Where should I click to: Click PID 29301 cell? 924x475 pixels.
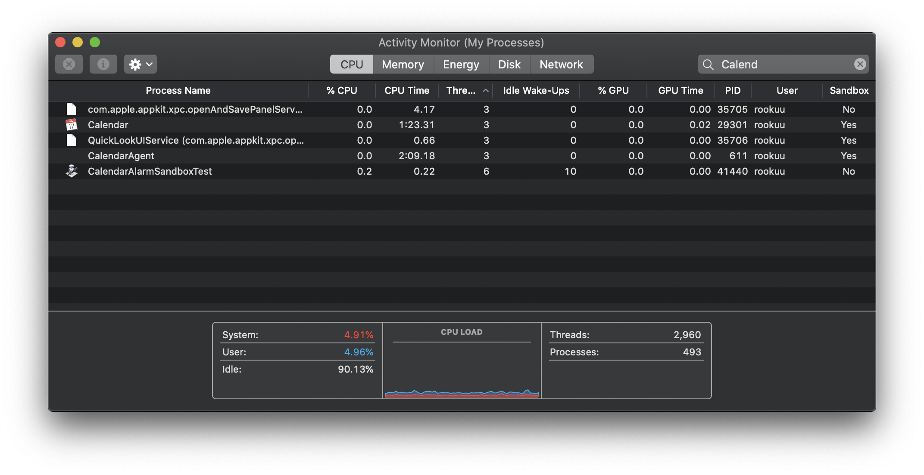click(x=732, y=125)
